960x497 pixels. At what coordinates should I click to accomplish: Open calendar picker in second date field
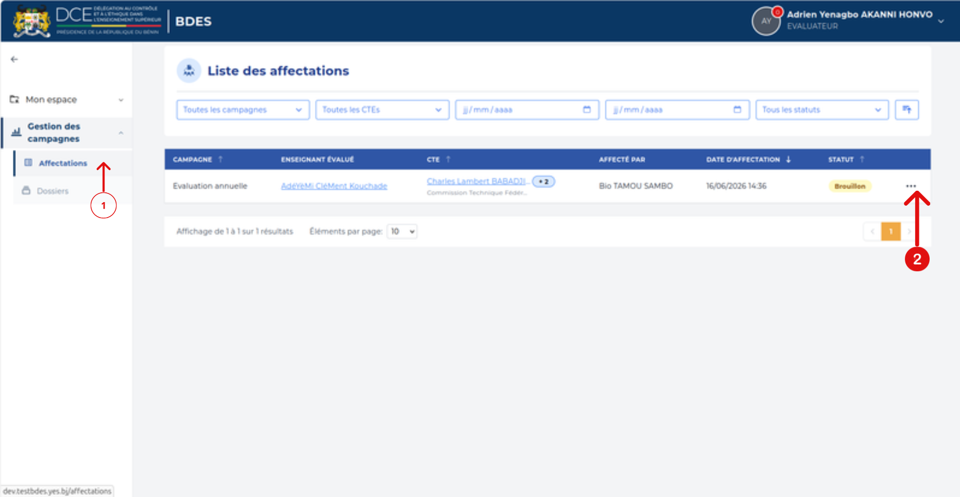coord(737,110)
